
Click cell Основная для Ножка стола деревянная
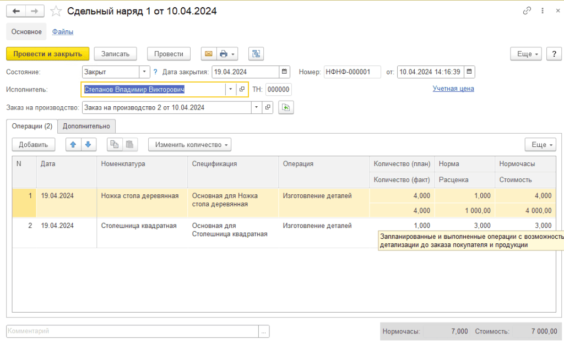(x=233, y=203)
